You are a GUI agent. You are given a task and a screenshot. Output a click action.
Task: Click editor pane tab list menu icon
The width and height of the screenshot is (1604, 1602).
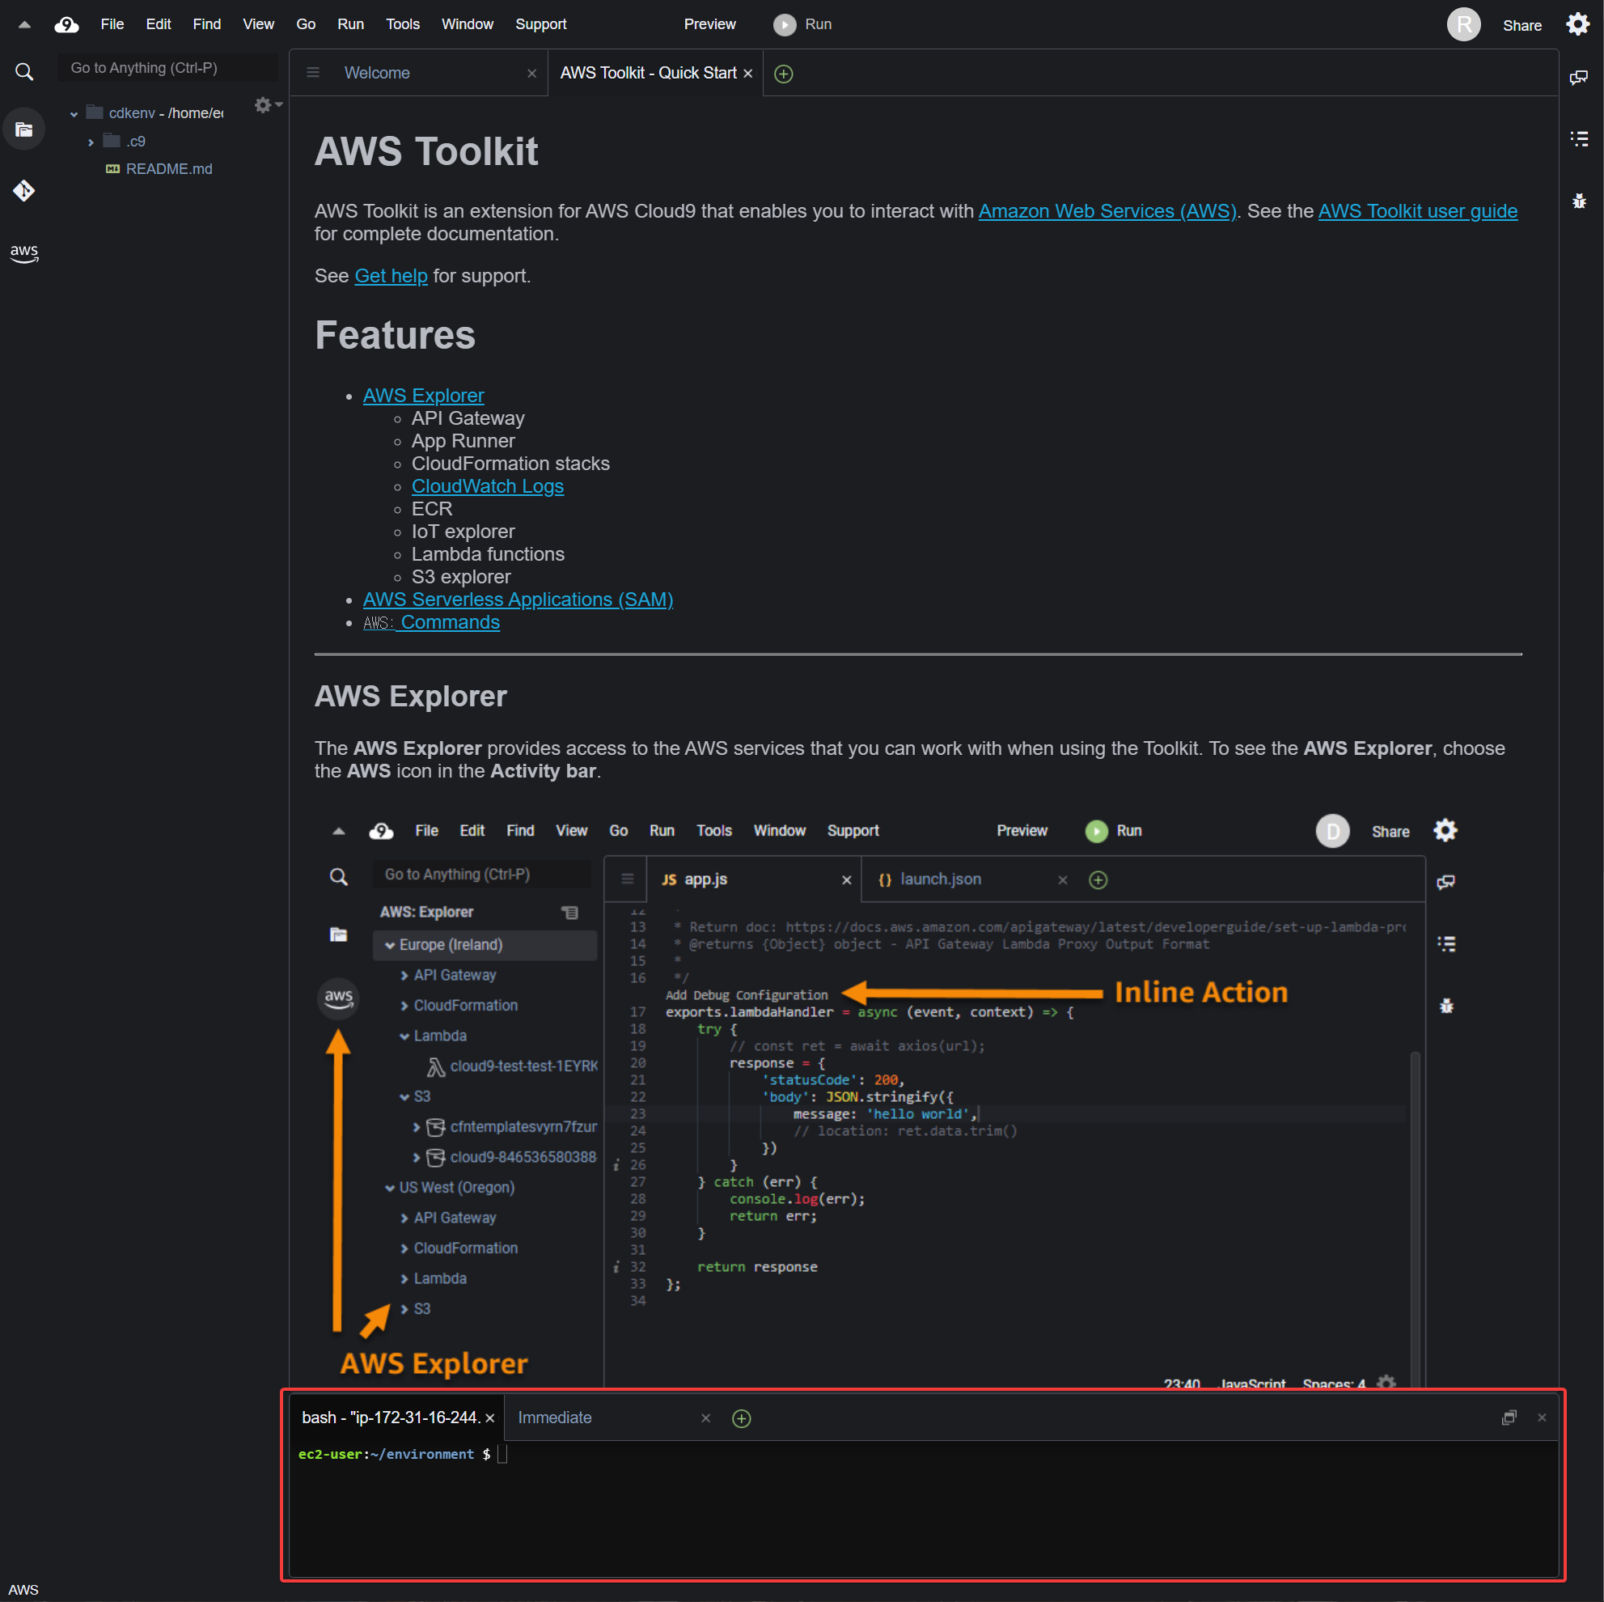pos(313,73)
